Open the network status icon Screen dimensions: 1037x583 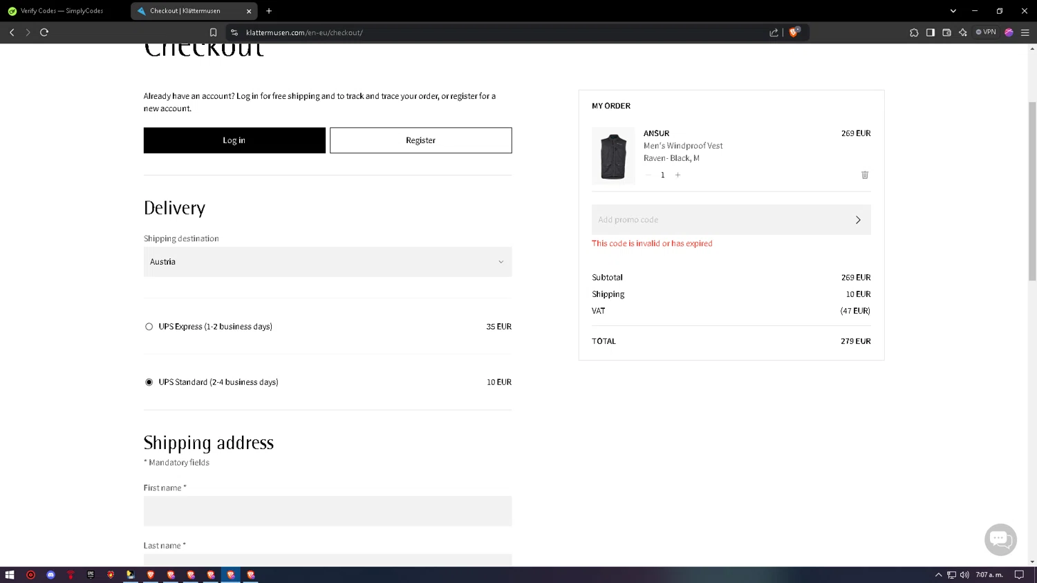951,575
